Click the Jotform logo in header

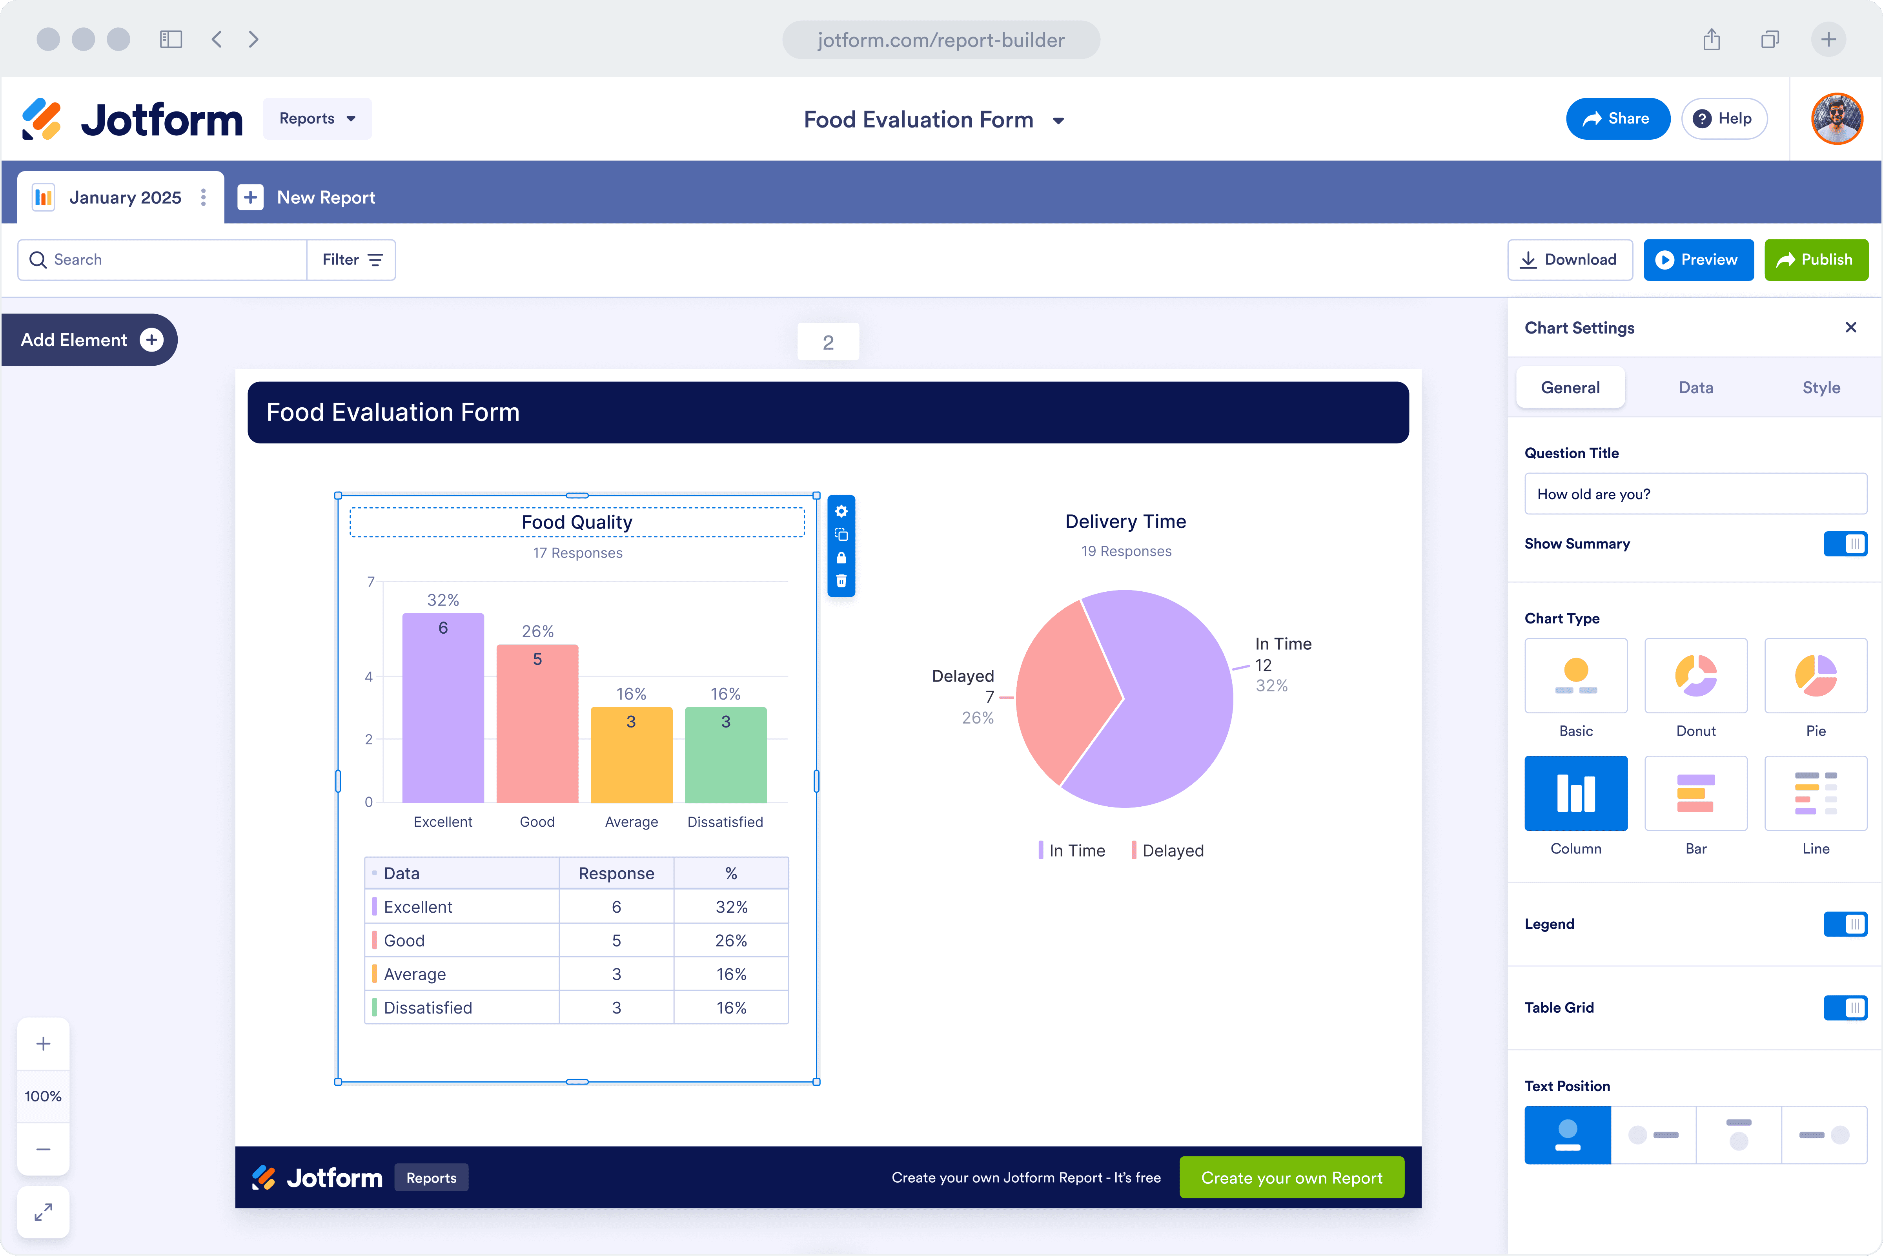click(x=132, y=119)
